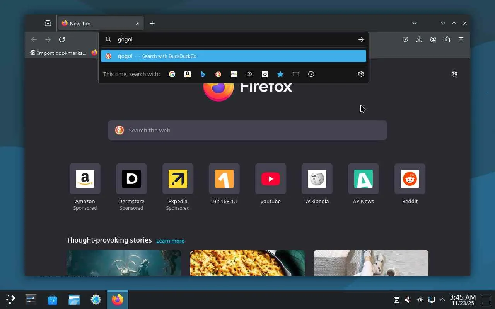Choose DuckDuckGo in the one-off search row
The image size is (495, 309).
pos(218,74)
